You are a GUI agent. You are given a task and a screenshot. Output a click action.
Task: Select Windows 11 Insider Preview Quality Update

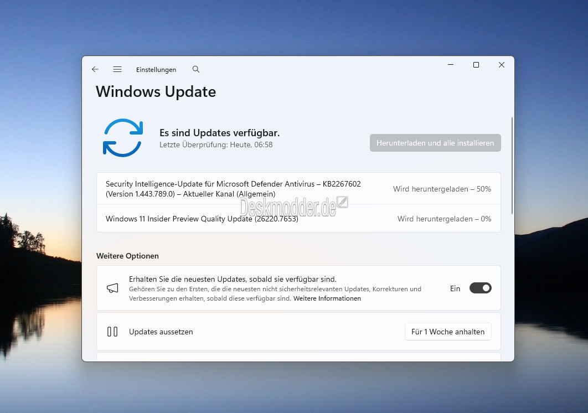pyautogui.click(x=202, y=219)
